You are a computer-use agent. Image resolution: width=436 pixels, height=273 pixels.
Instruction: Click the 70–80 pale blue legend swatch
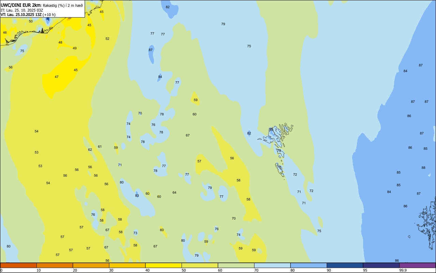pyautogui.click(x=272, y=265)
